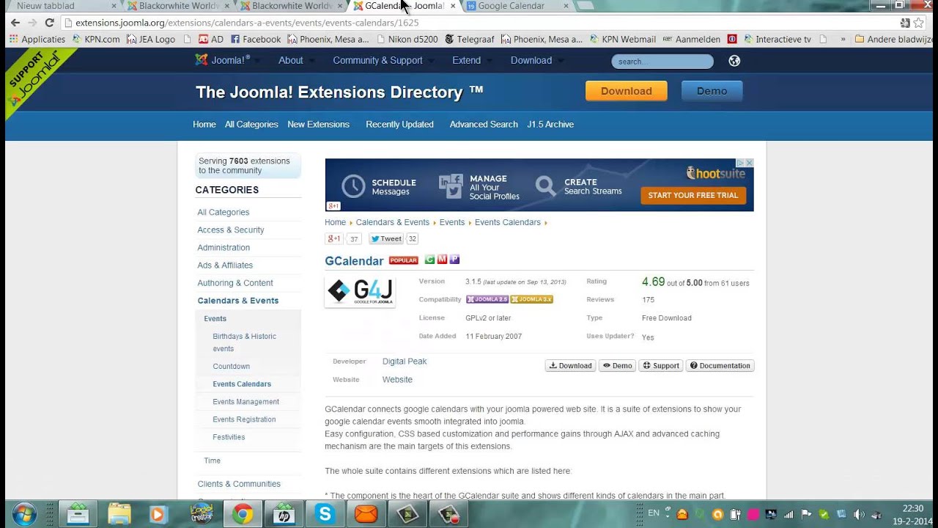Open the HP application in the taskbar
The image size is (938, 528).
[284, 514]
